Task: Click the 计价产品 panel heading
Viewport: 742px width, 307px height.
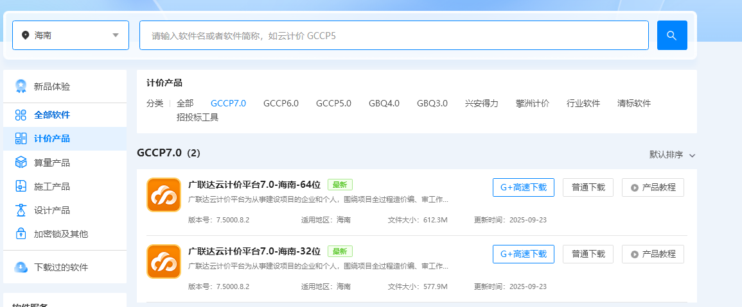Action: pyautogui.click(x=164, y=83)
